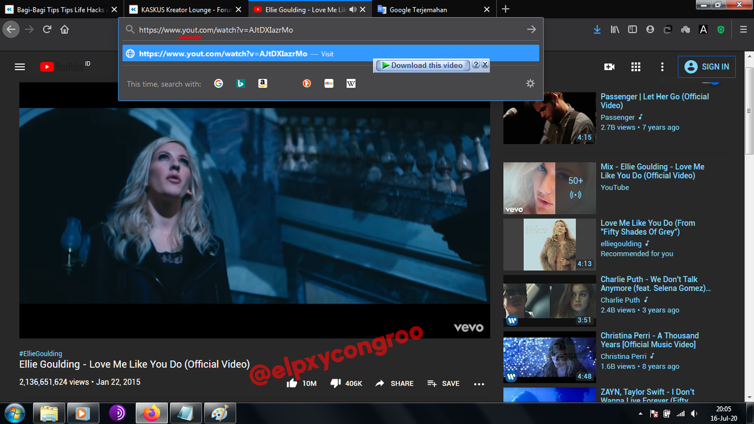
Task: Open the Windows Start button
Action: tap(14, 413)
